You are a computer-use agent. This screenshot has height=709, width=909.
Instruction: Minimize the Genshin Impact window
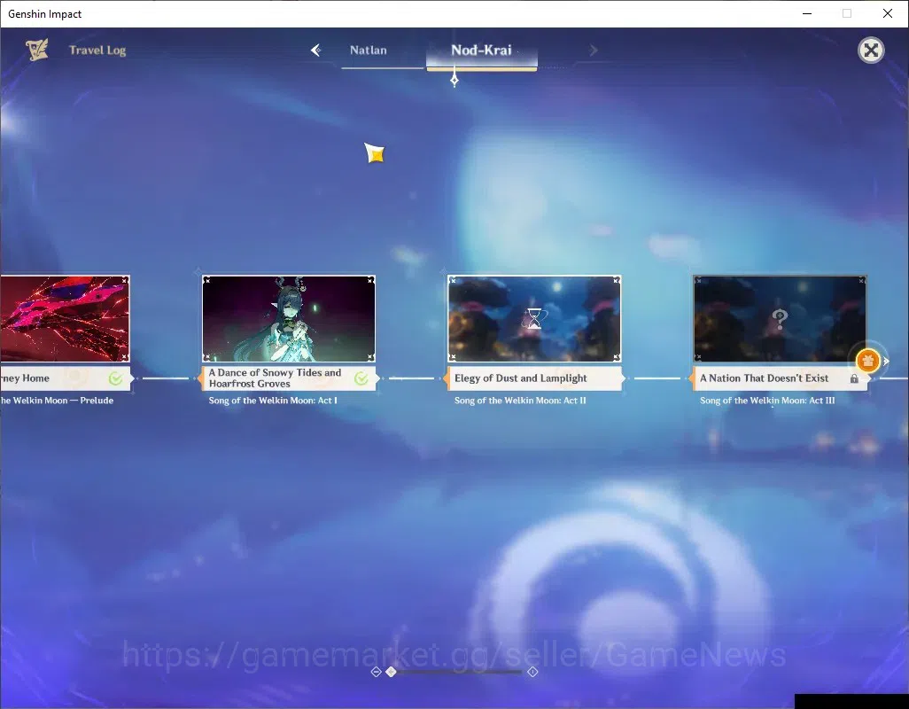806,13
